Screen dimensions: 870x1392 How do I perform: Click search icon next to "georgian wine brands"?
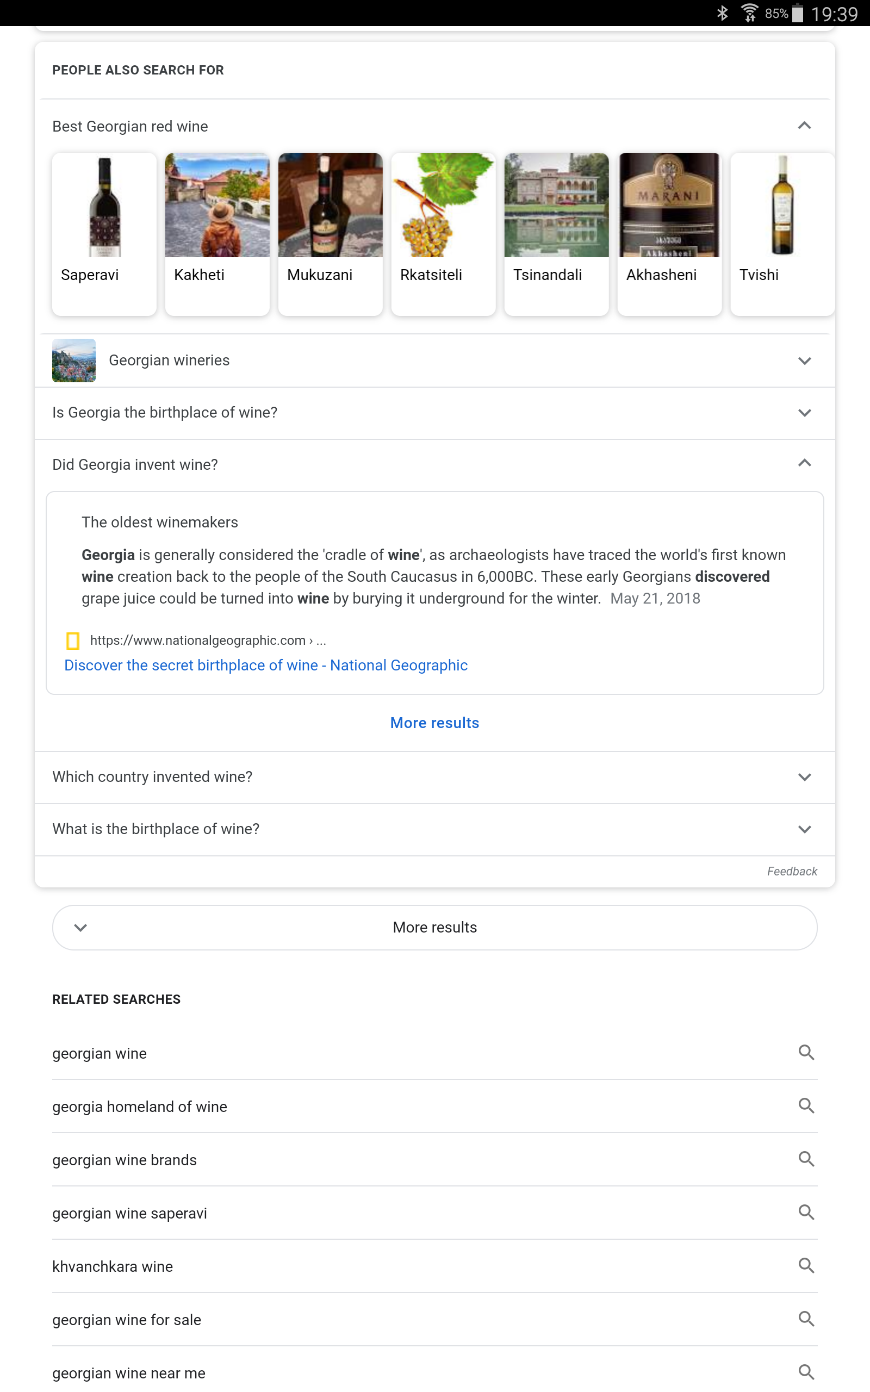(805, 1159)
